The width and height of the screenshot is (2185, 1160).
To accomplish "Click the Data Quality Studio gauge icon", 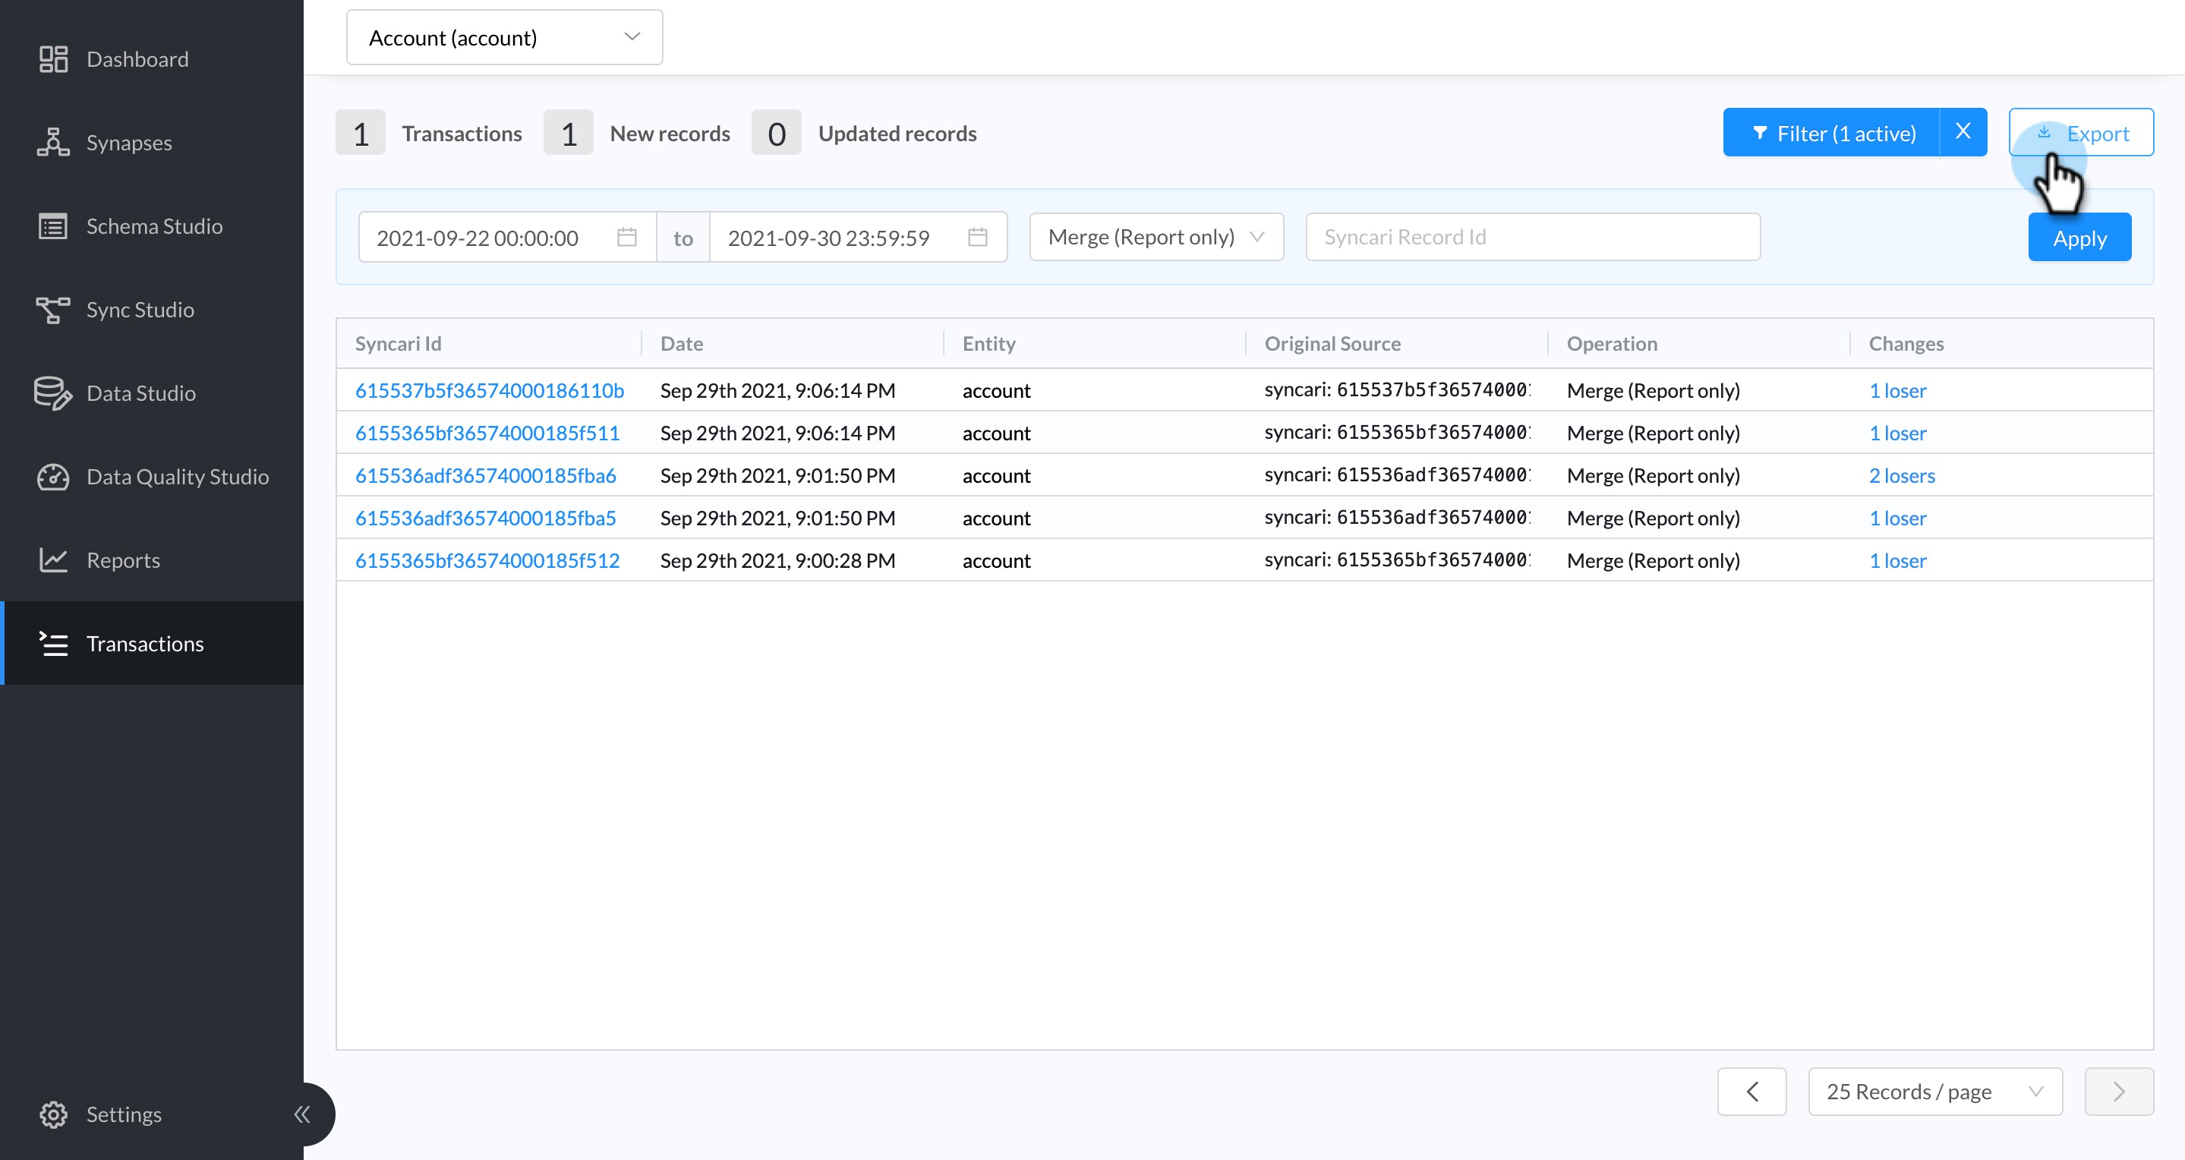I will coord(53,477).
